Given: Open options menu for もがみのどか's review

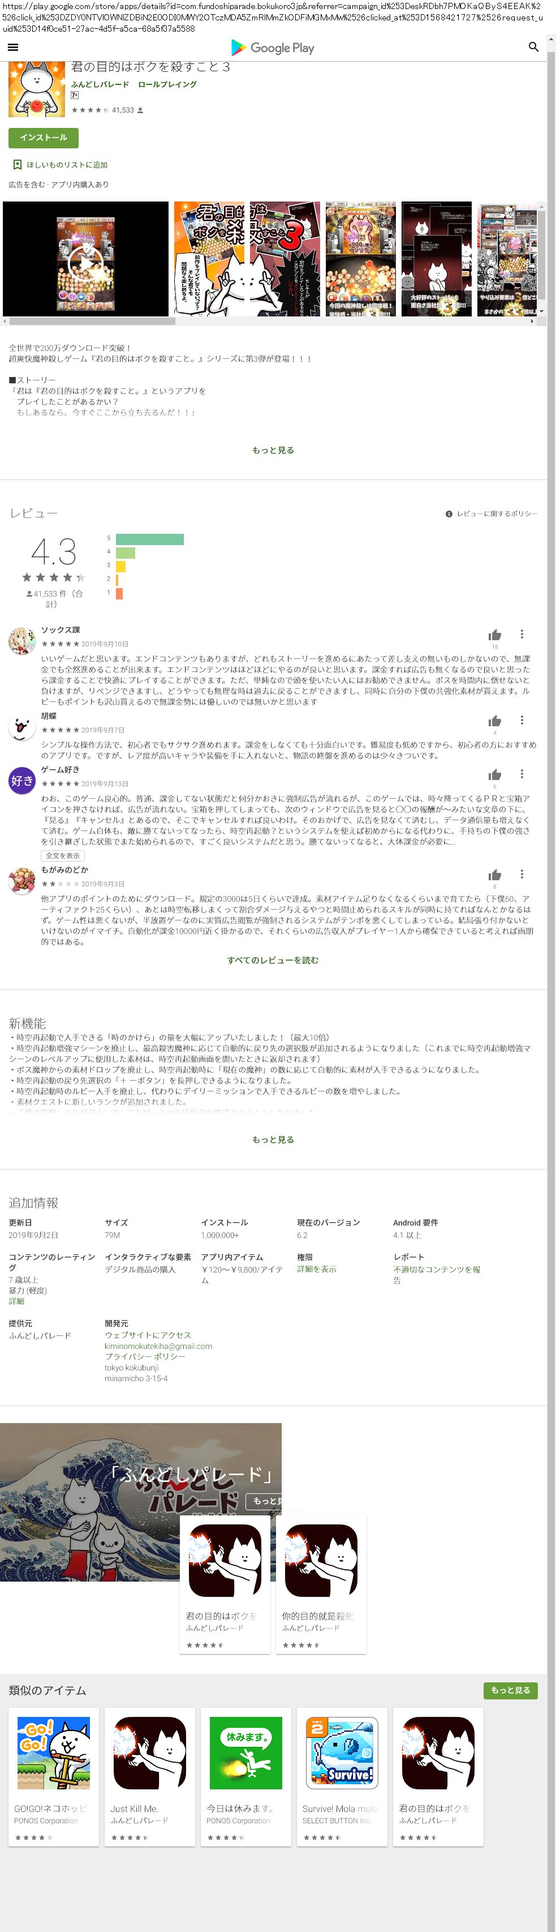Looking at the screenshot, I should click(x=521, y=875).
